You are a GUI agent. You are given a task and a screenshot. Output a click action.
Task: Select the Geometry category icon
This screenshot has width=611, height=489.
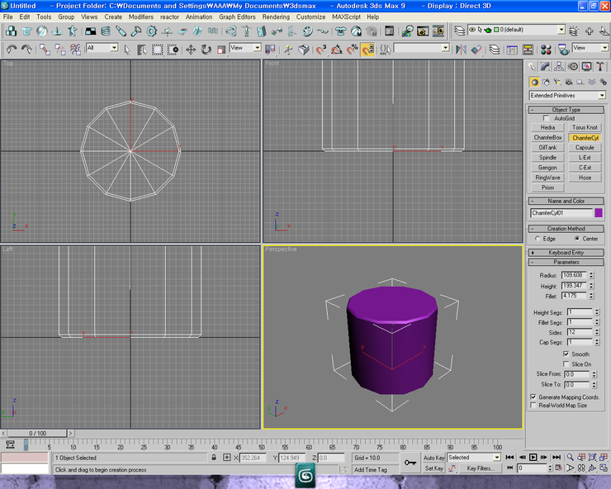tap(535, 82)
